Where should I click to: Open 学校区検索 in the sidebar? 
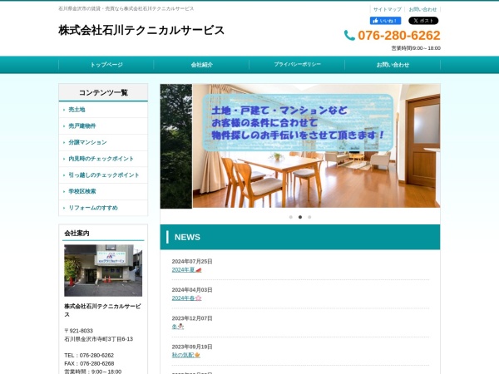(x=82, y=191)
